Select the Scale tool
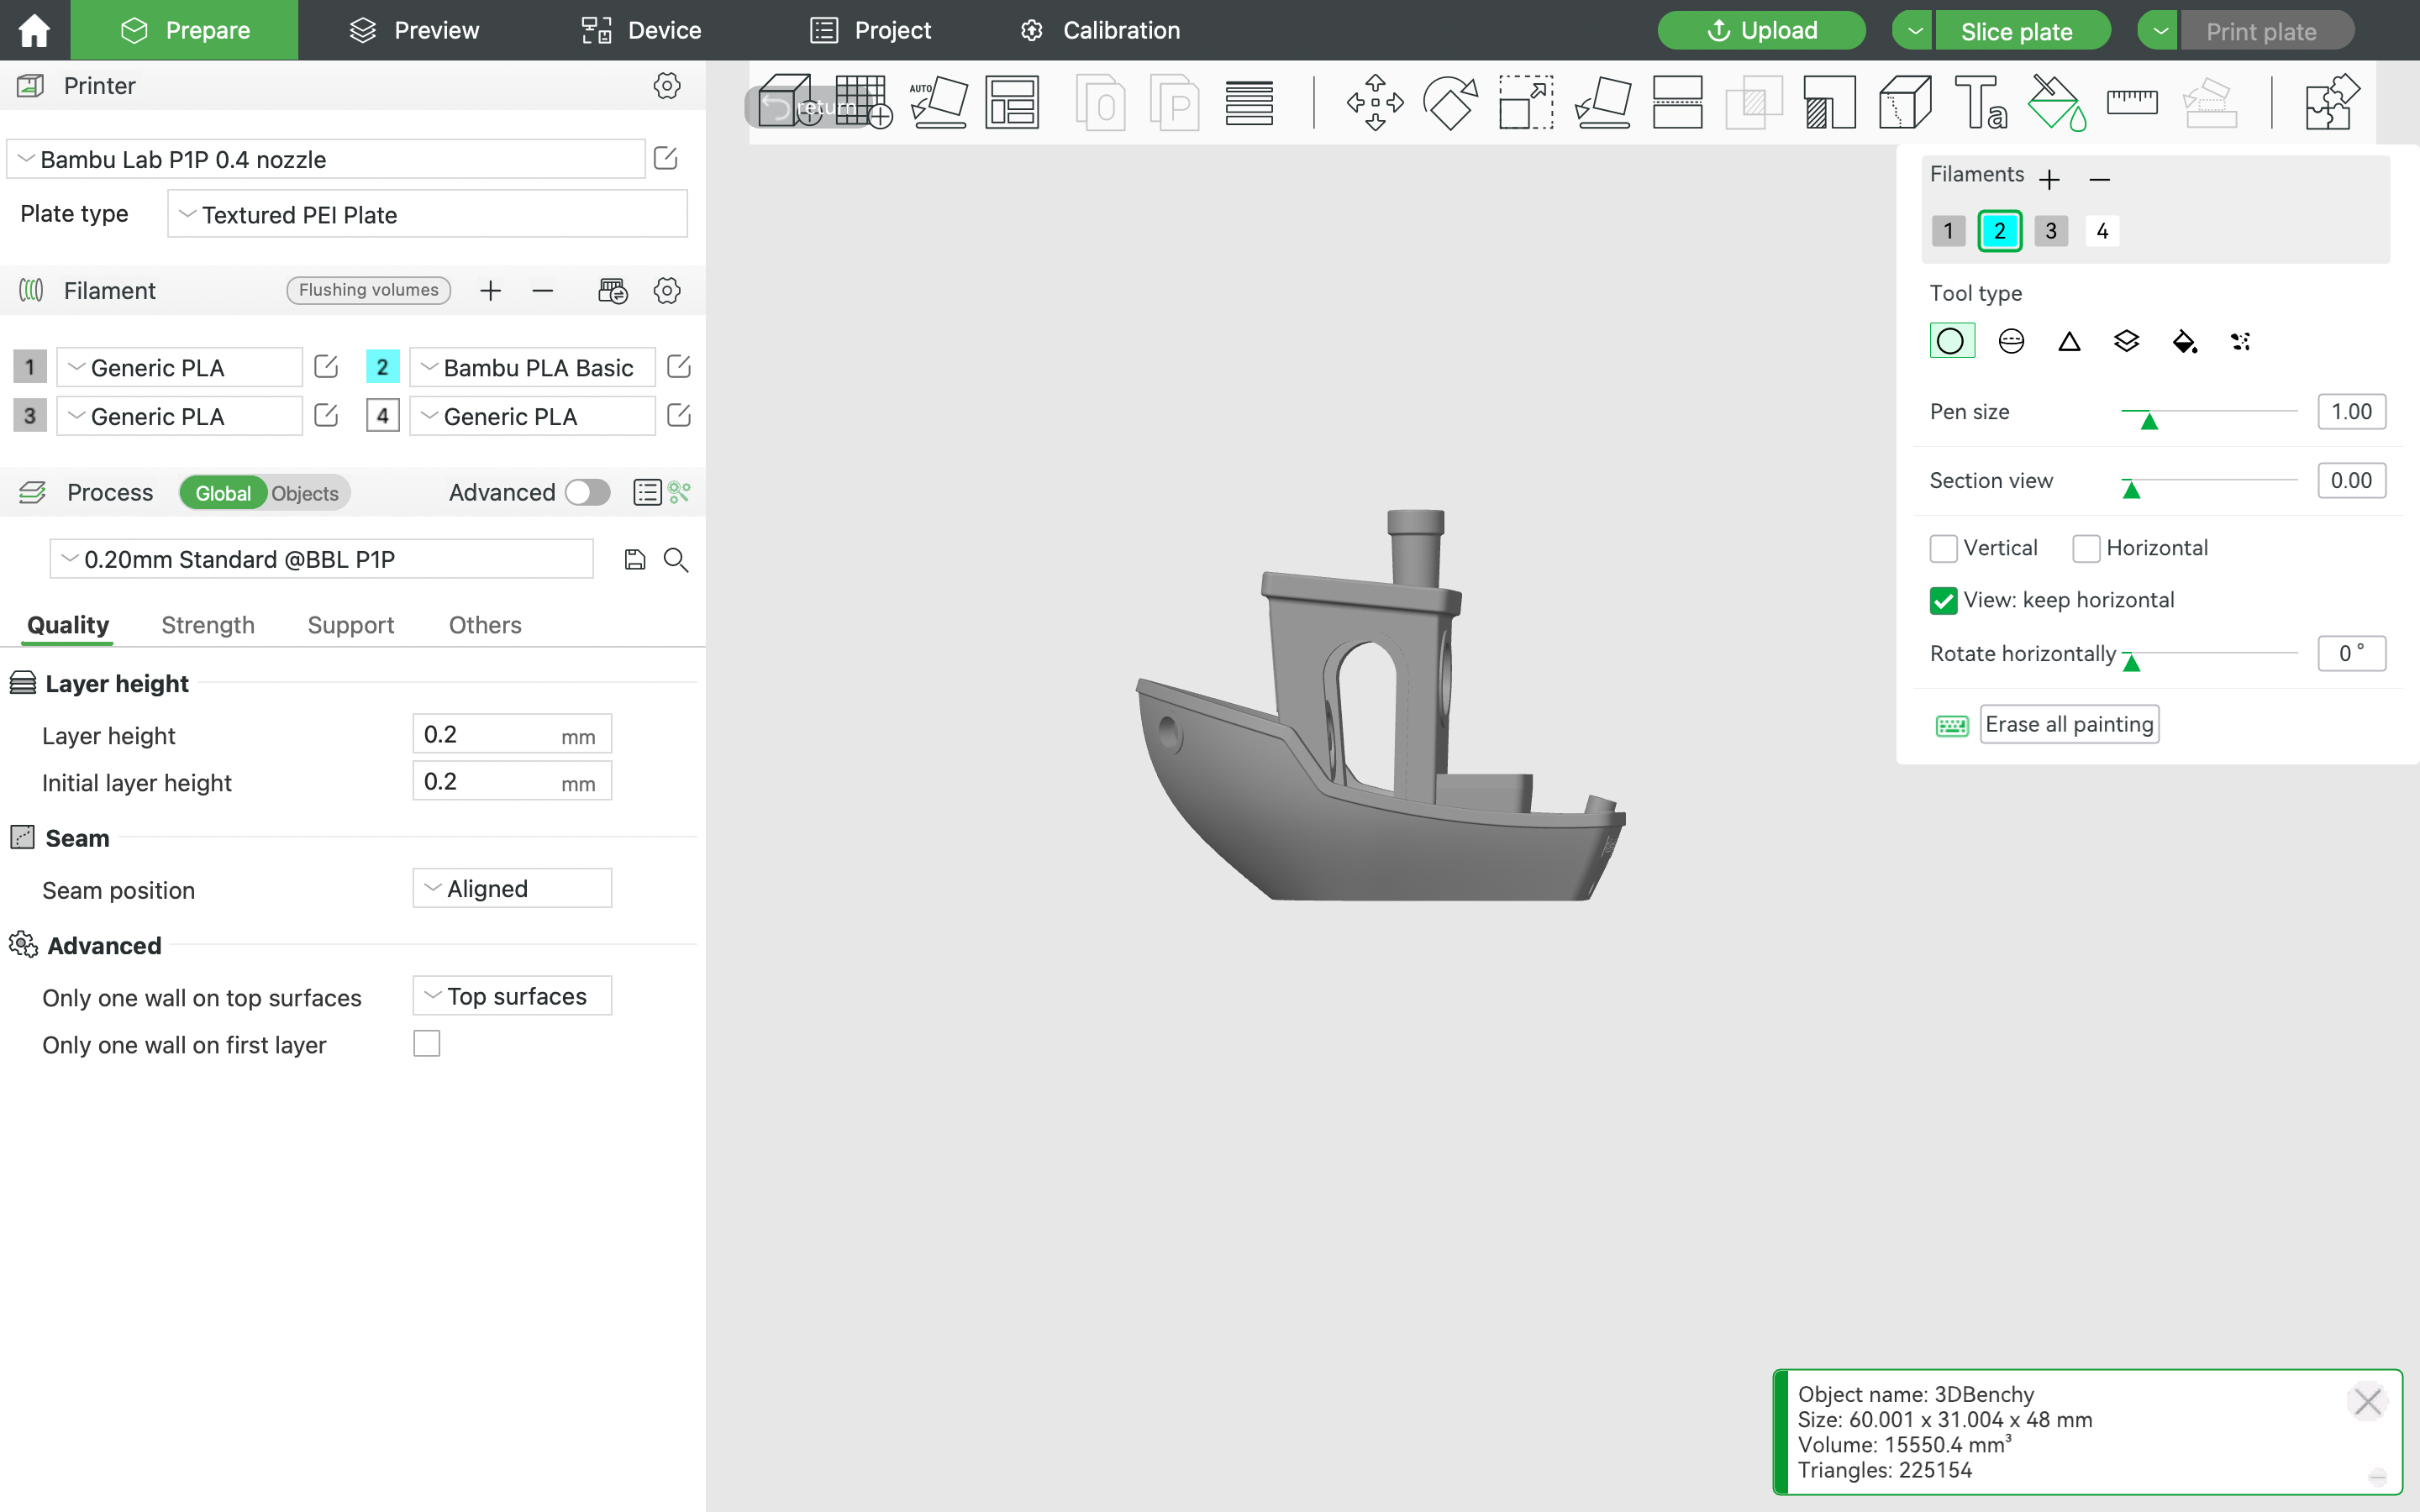The width and height of the screenshot is (2420, 1512). point(1526,102)
